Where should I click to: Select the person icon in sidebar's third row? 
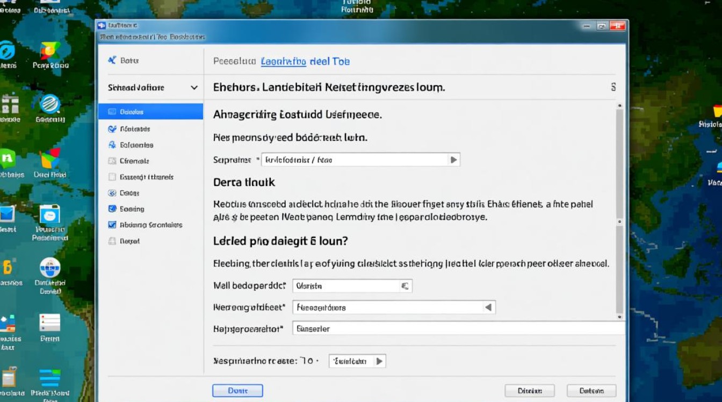click(x=112, y=145)
